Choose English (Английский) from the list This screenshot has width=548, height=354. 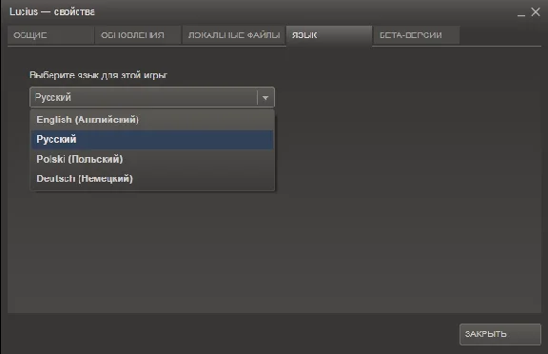click(152, 120)
